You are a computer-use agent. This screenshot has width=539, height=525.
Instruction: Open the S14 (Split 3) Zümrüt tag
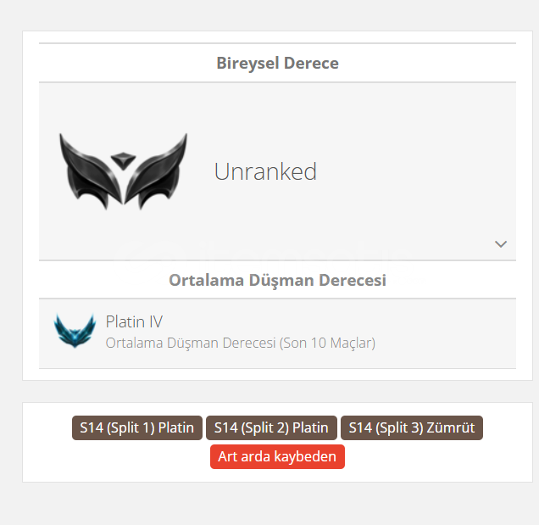coord(412,427)
